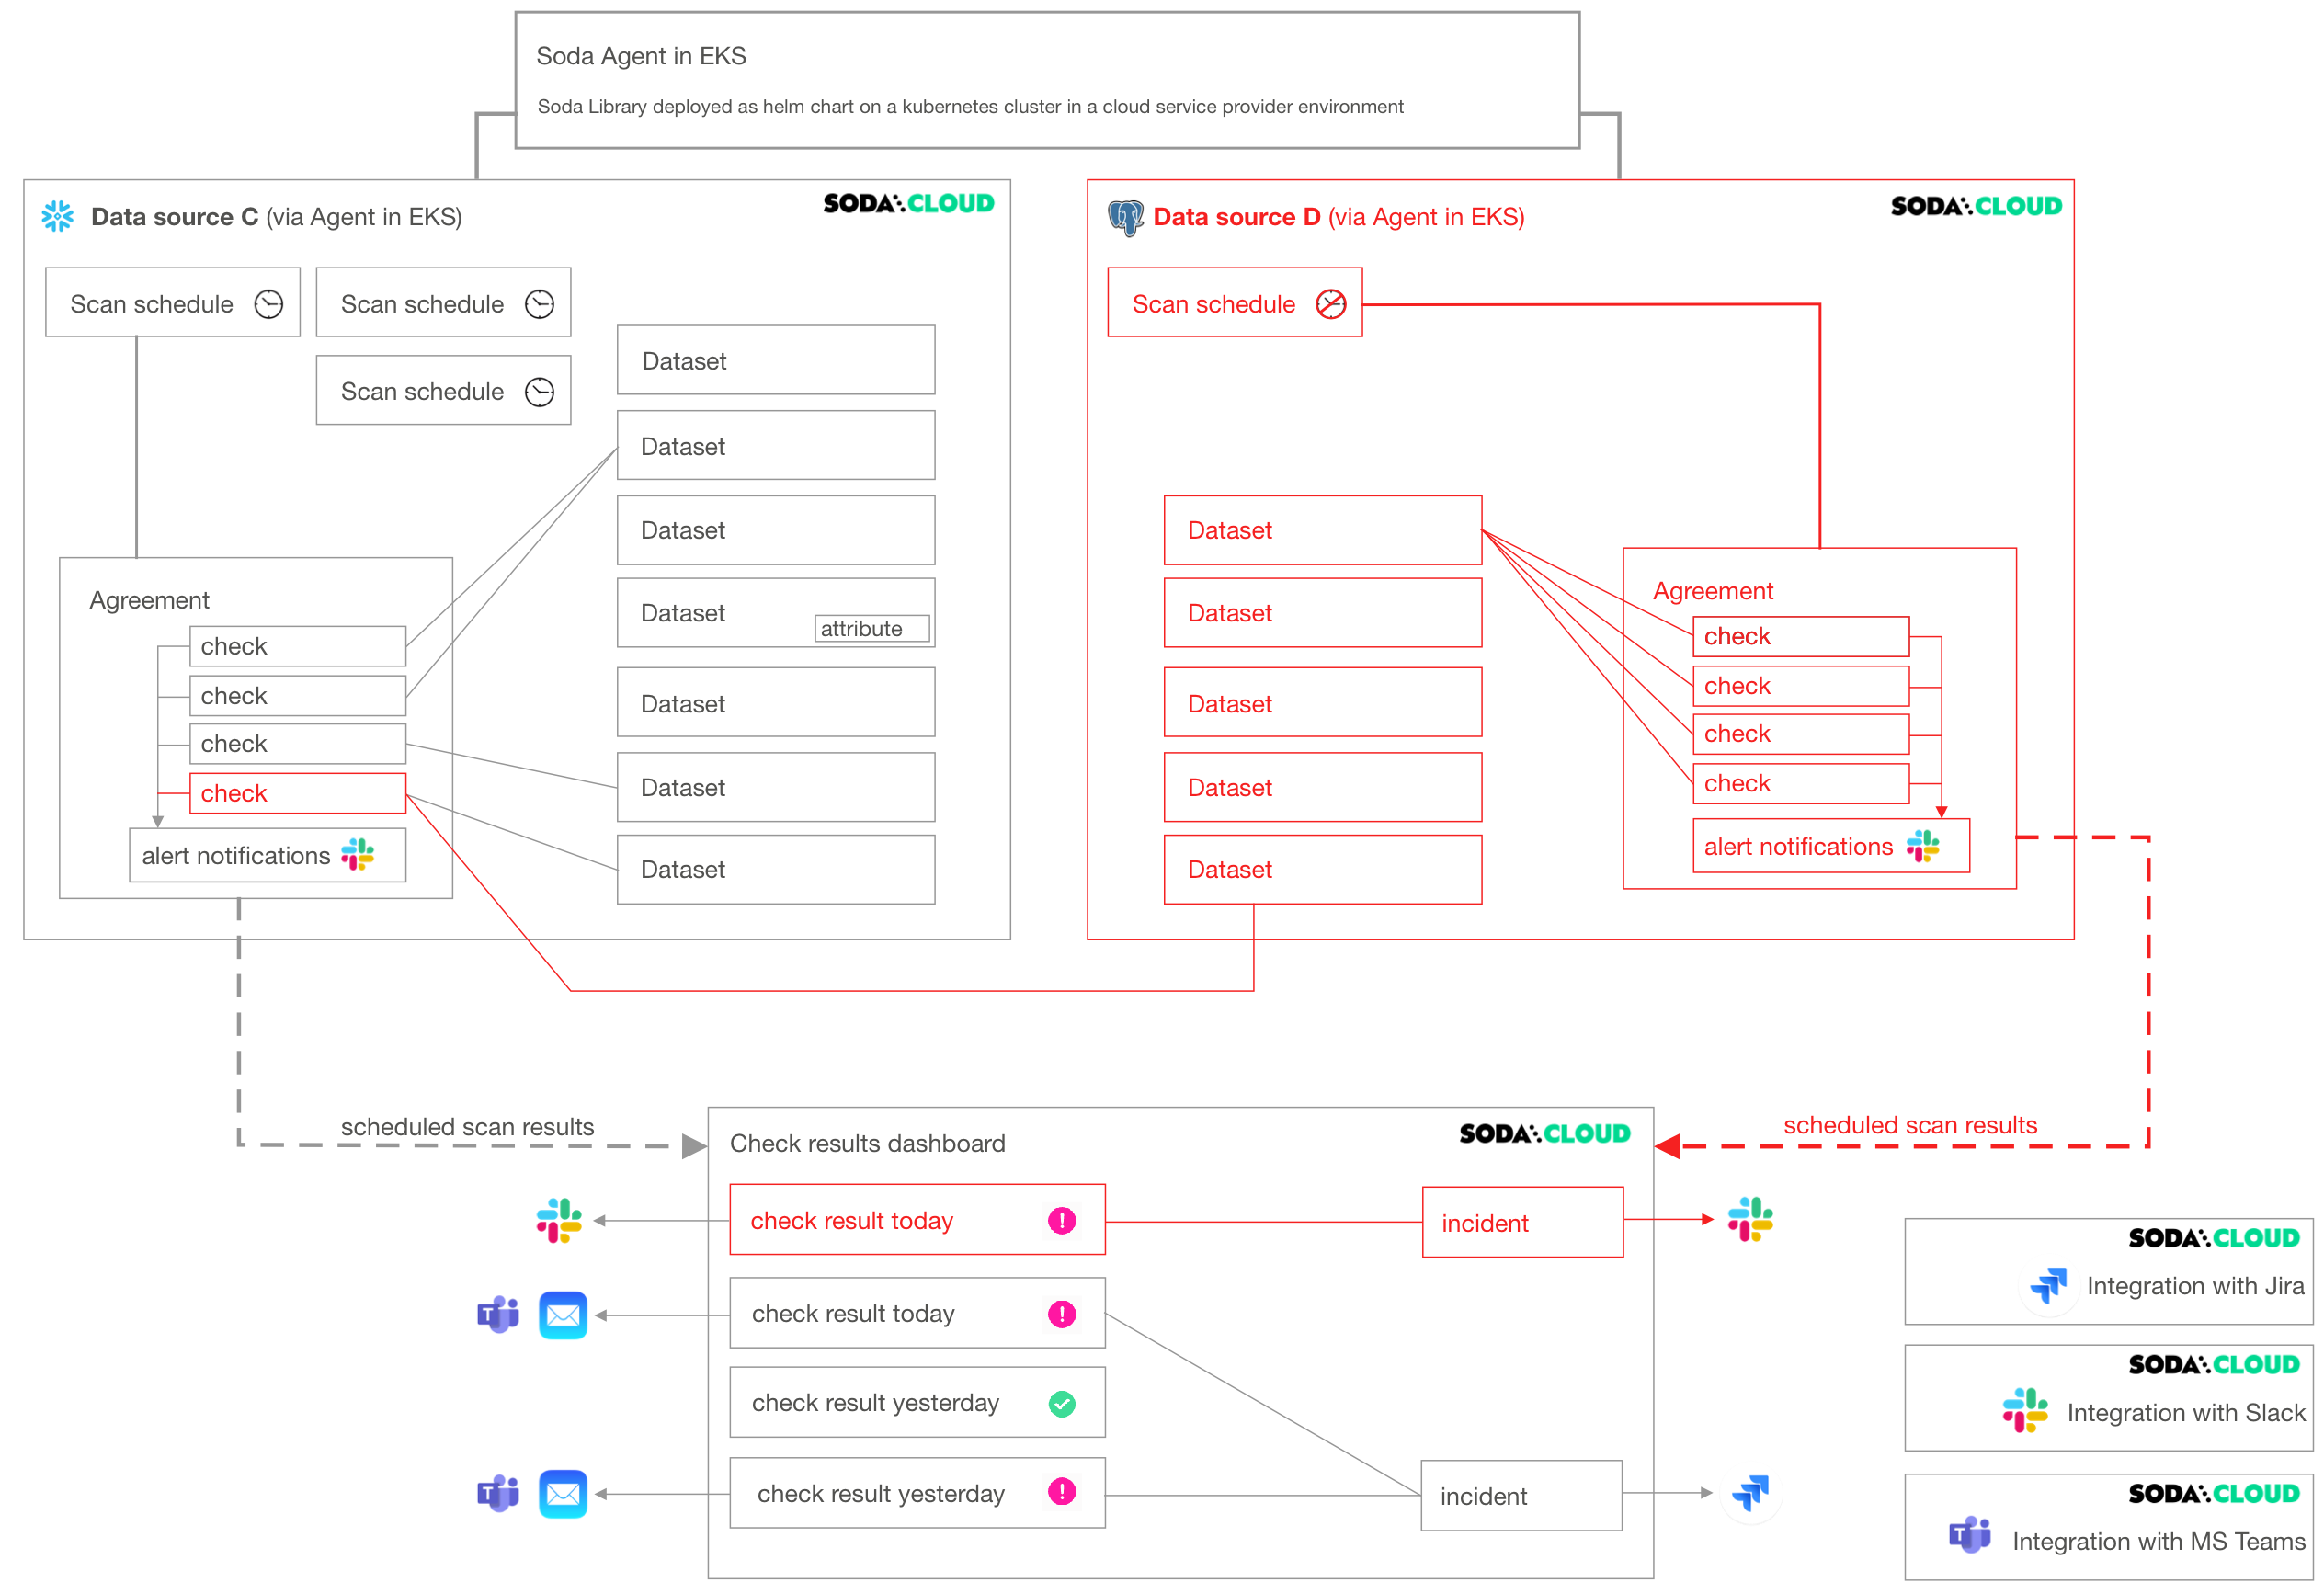The image size is (2324, 1594).
Task: Click the mail icon beside gray check result today
Action: [x=563, y=1315]
